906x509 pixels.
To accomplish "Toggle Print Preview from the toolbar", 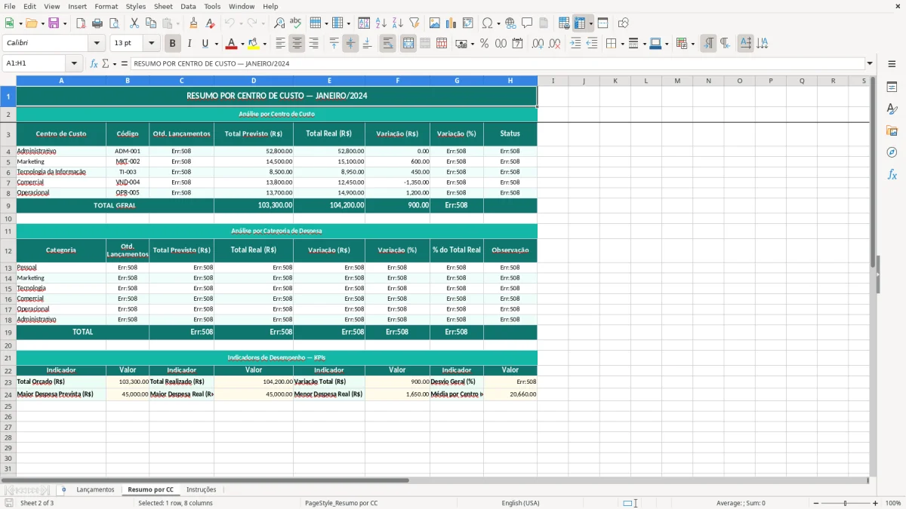I will [113, 23].
